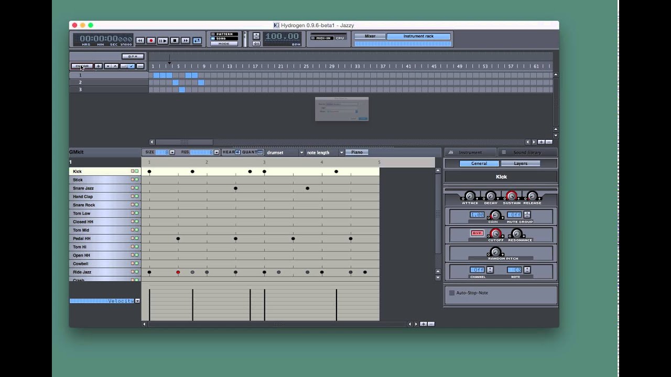
Task: Select pattern 2 in song editor list
Action: [109, 82]
